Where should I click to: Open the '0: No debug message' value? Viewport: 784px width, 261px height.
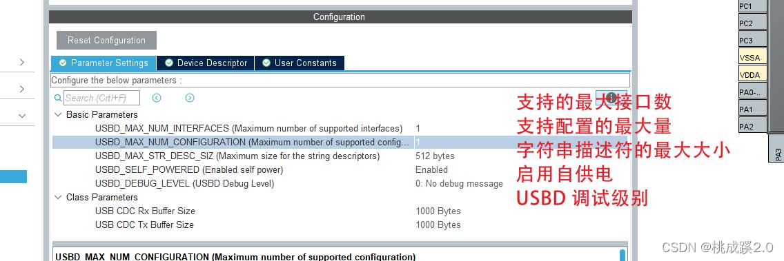459,184
